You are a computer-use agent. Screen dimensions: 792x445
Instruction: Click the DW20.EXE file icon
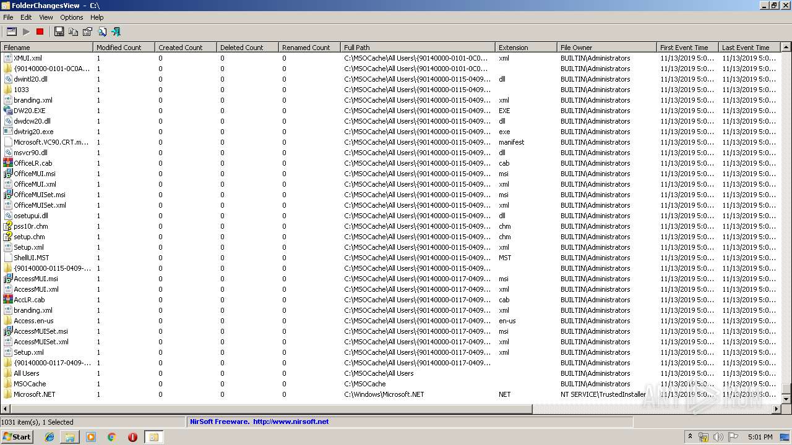(x=8, y=111)
